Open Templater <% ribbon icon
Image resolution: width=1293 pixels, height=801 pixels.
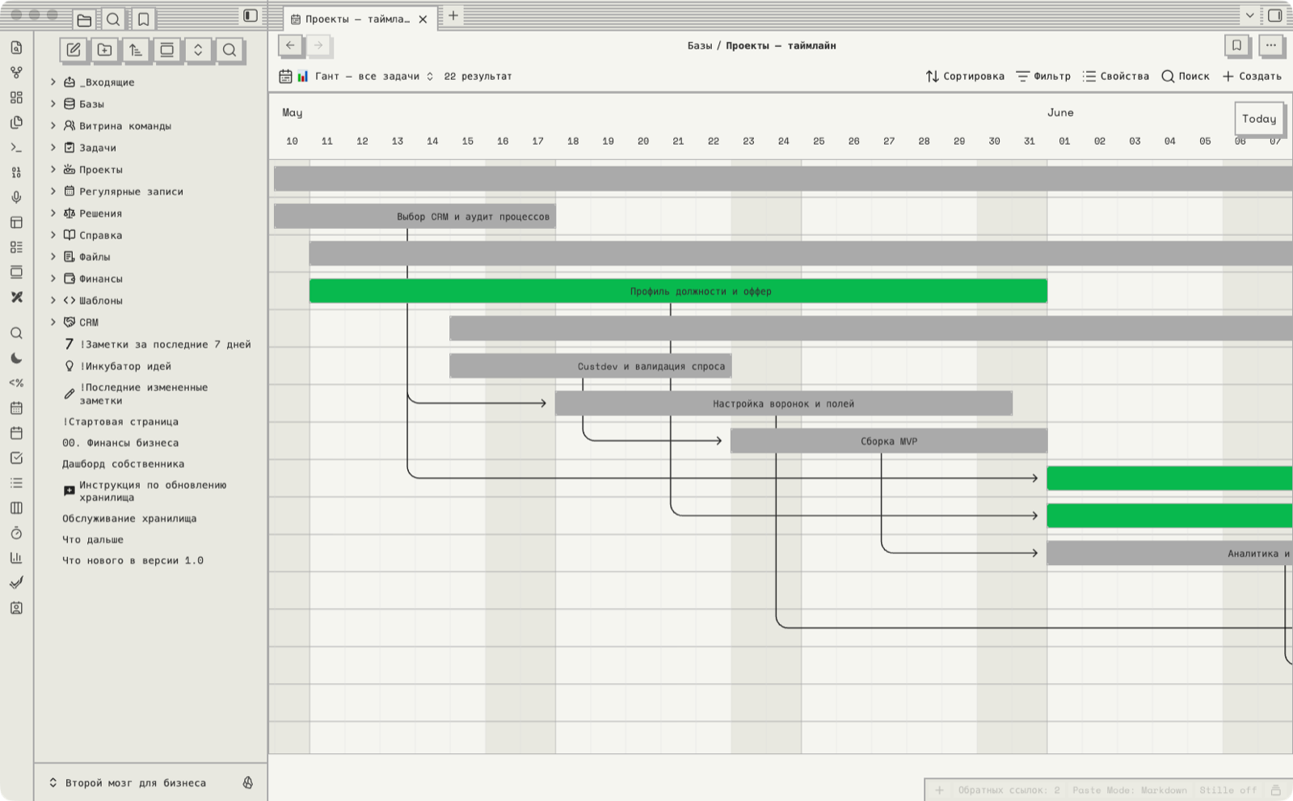pyautogui.click(x=16, y=383)
